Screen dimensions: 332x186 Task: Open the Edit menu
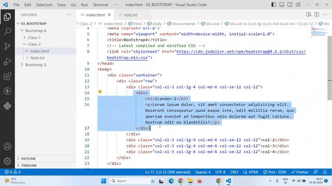(27, 5)
